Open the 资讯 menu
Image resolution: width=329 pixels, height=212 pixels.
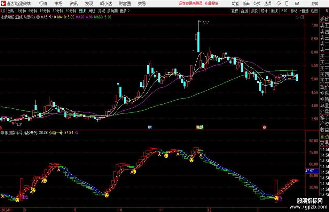tap(74, 3)
